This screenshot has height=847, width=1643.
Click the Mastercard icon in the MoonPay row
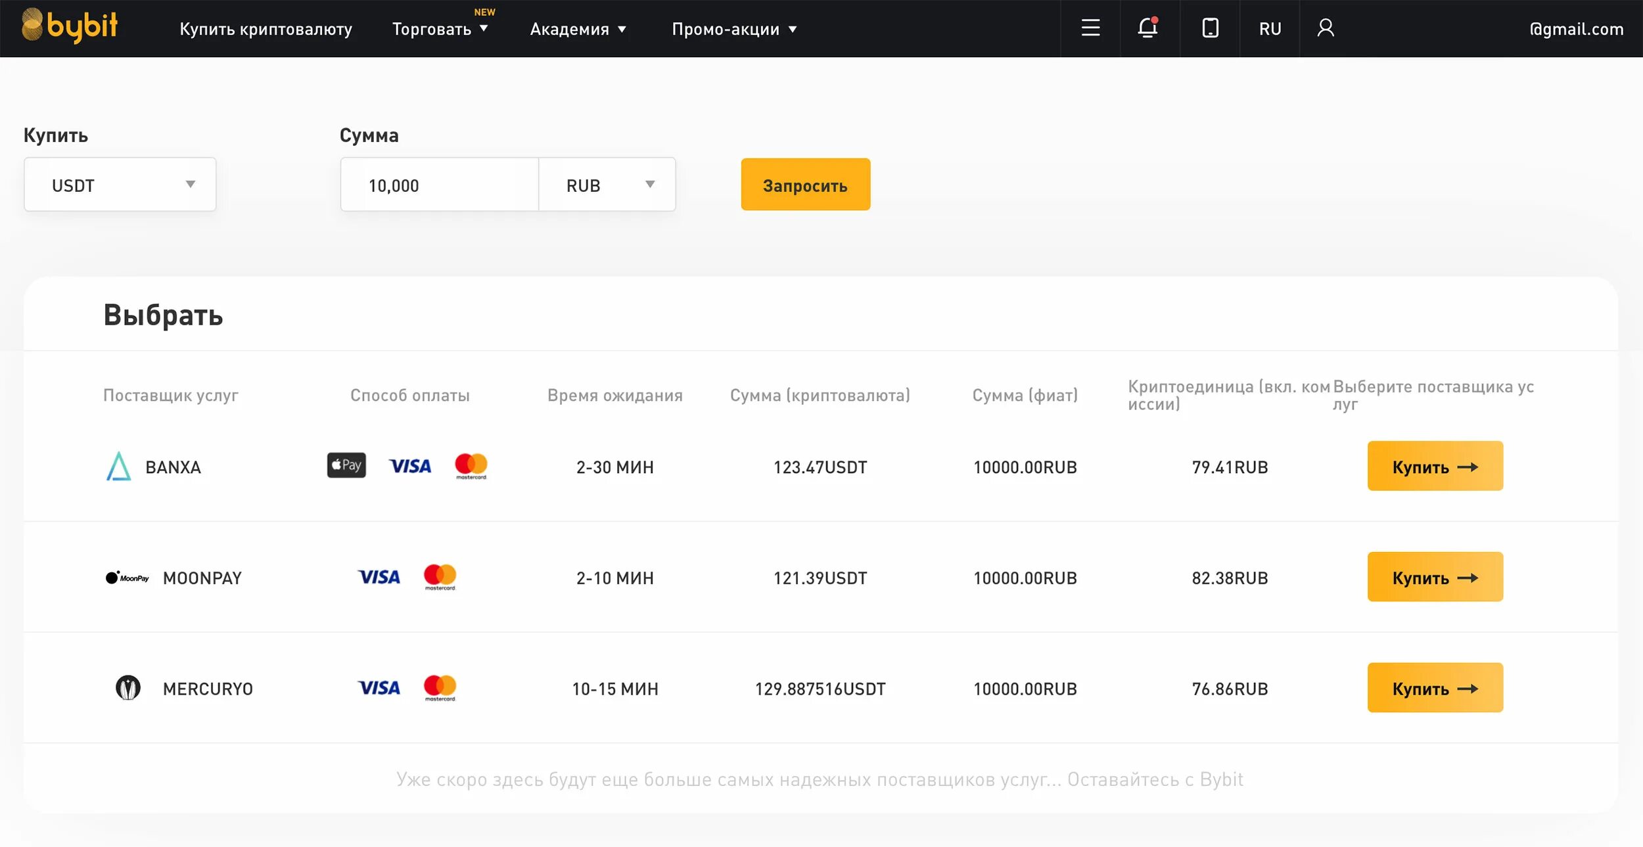[x=440, y=577]
